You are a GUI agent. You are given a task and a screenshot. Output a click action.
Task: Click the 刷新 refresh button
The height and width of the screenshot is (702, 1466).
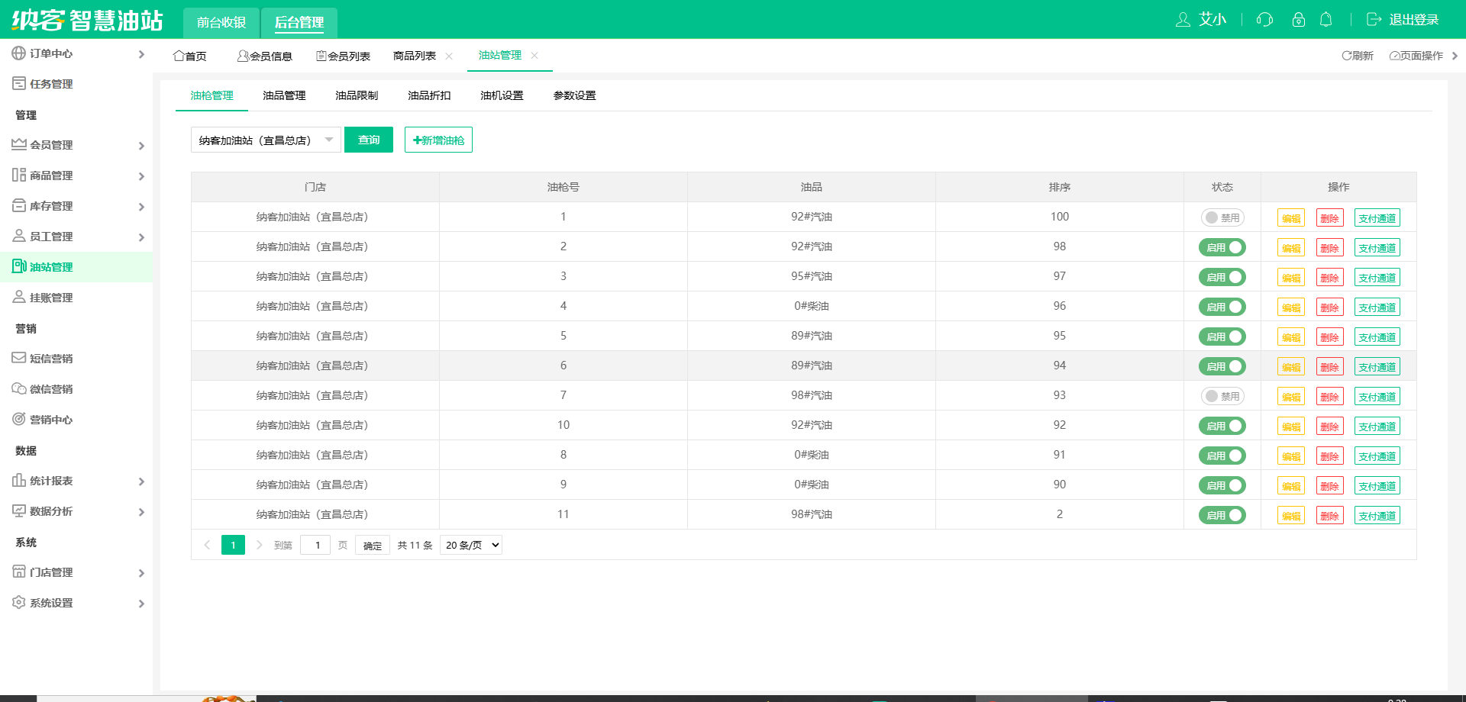1358,56
